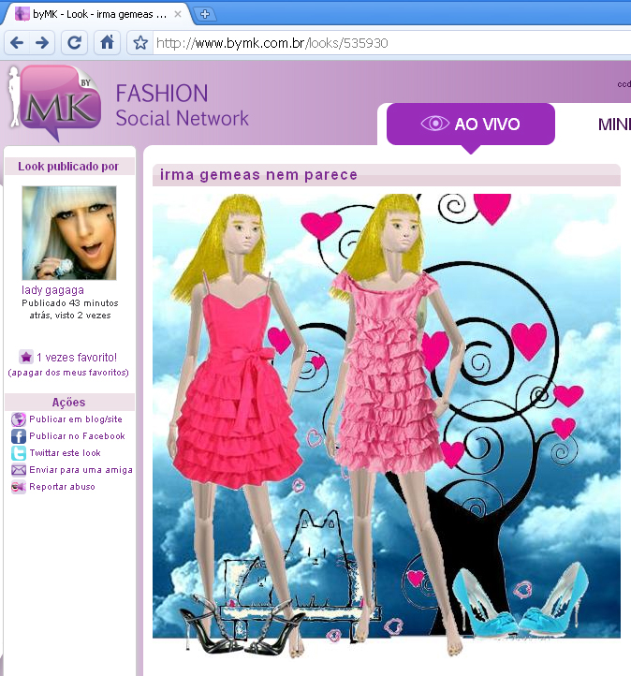Image resolution: width=631 pixels, height=676 pixels.
Task: Click the browser back arrow
Action: coord(16,43)
